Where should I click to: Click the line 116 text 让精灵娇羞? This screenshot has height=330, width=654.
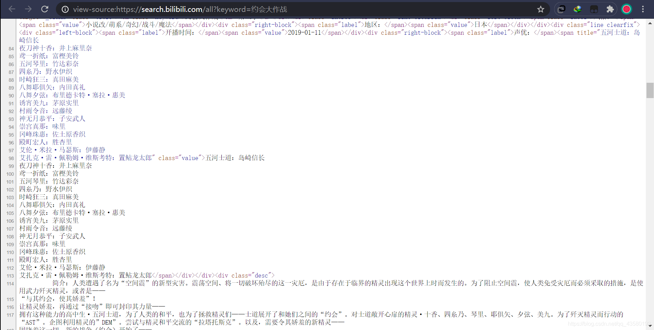tap(36, 307)
